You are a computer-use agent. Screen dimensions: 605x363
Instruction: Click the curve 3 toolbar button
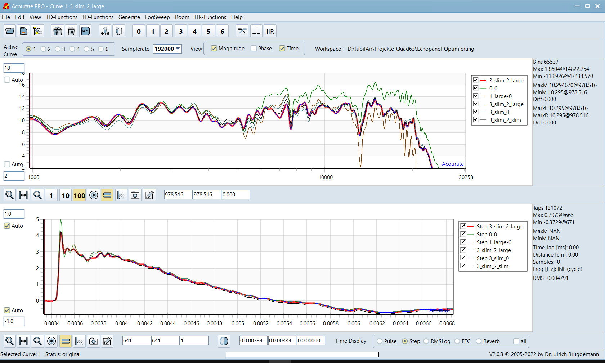[x=181, y=31]
